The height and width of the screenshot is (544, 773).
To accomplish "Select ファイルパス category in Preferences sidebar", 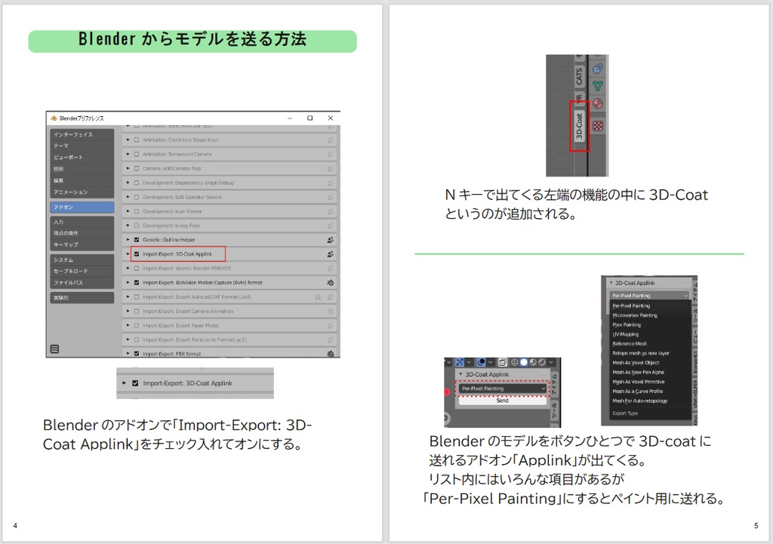I will point(82,283).
